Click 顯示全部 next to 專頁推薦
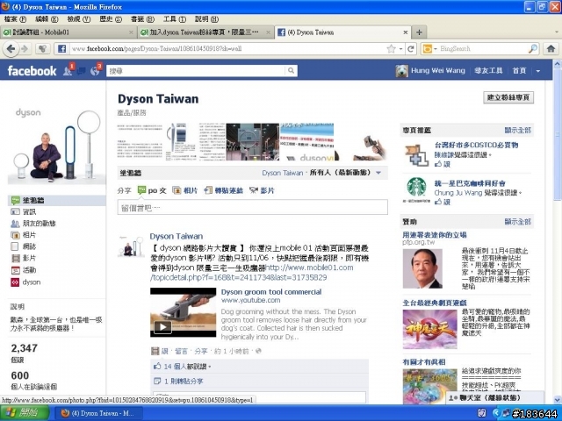 (x=517, y=131)
